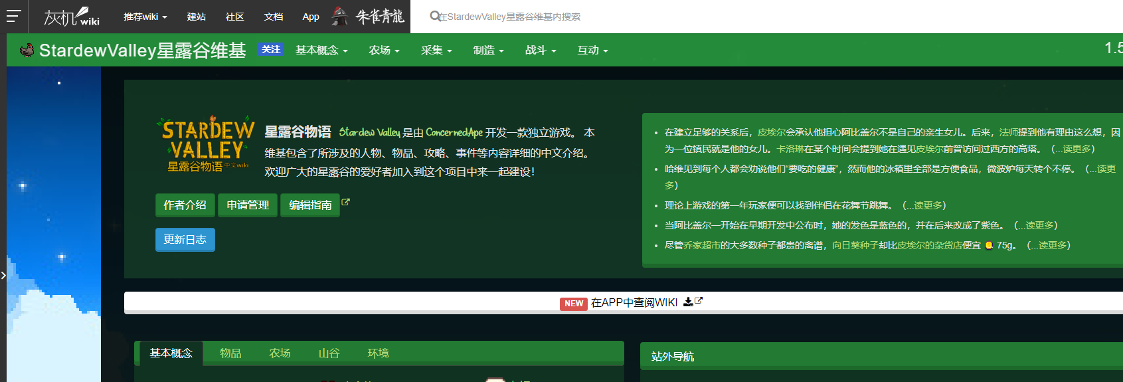Open the 编辑指南 button
The height and width of the screenshot is (382, 1123).
[x=310, y=205]
